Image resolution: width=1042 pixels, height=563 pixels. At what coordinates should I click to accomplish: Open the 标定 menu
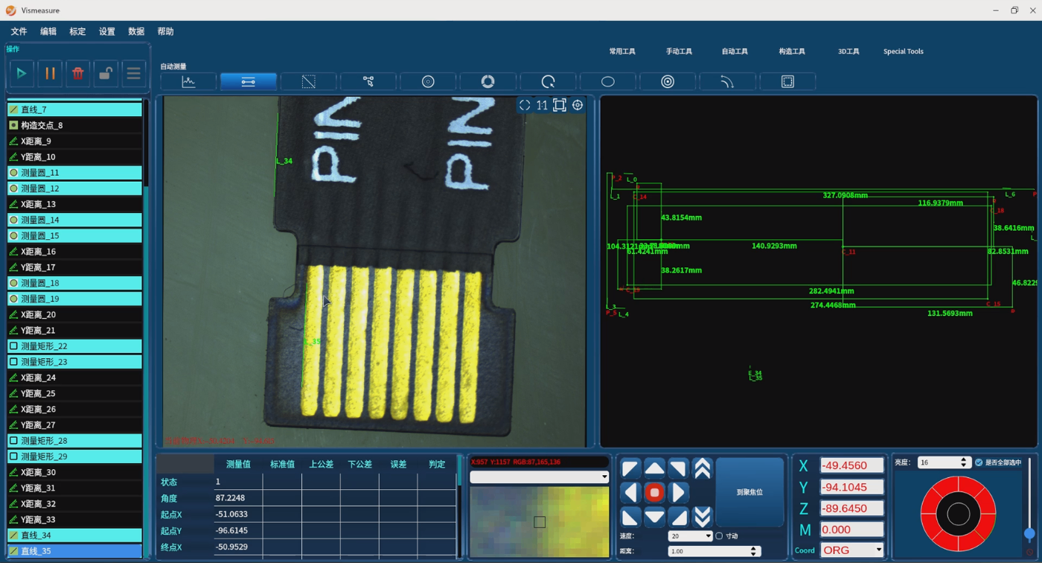pyautogui.click(x=77, y=31)
